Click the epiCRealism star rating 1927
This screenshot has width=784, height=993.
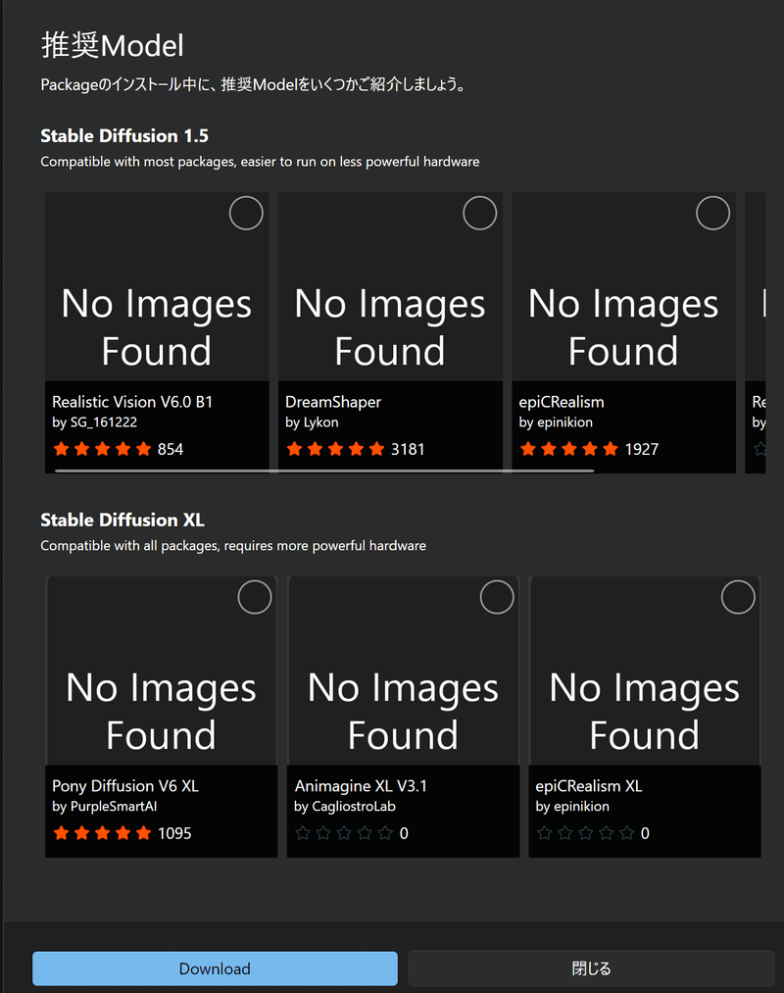(x=589, y=449)
